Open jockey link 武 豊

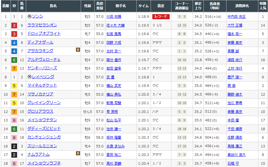[x=110, y=77]
